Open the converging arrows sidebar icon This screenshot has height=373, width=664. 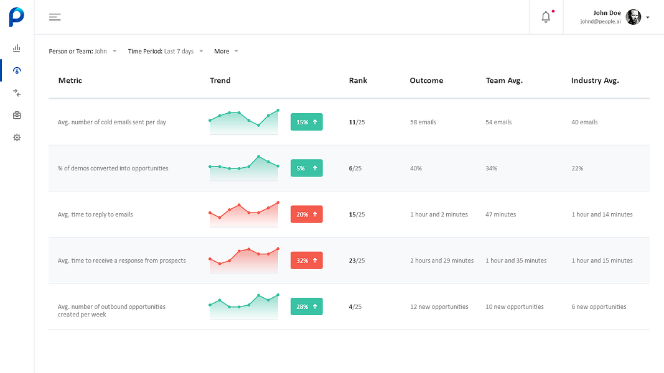click(17, 93)
